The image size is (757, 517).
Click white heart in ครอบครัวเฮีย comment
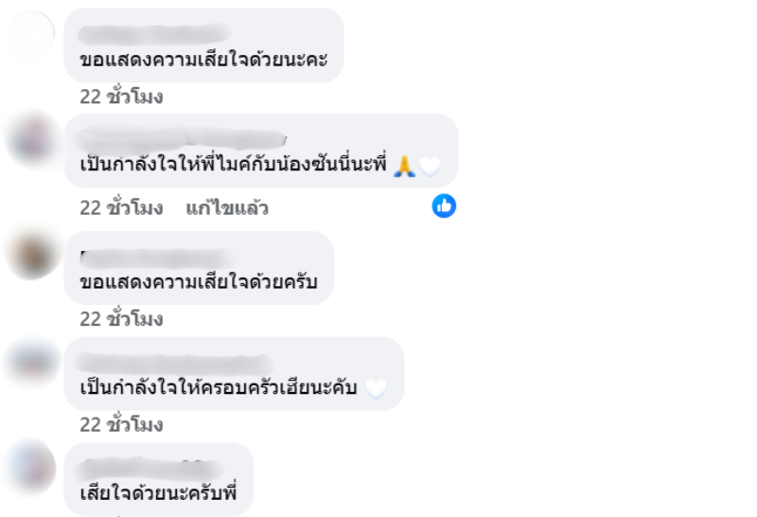(x=376, y=388)
